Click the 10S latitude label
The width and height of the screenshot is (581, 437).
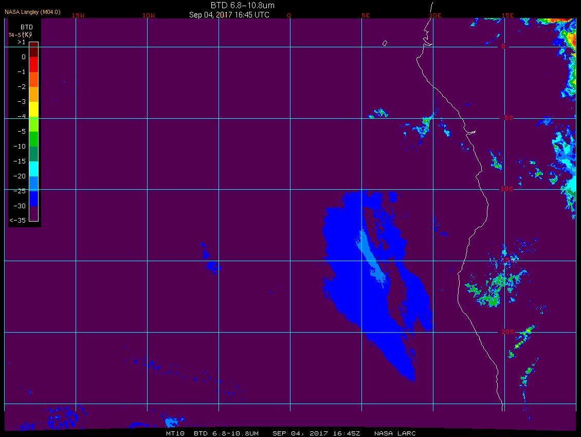[x=507, y=189]
